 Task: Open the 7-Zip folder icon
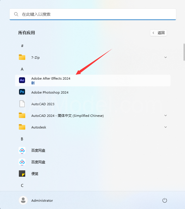click(22, 57)
